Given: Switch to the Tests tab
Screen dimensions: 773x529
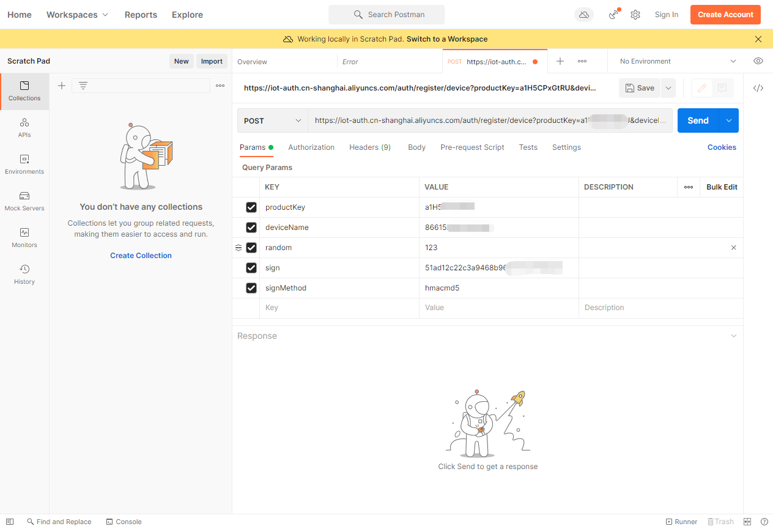Looking at the screenshot, I should (x=528, y=147).
